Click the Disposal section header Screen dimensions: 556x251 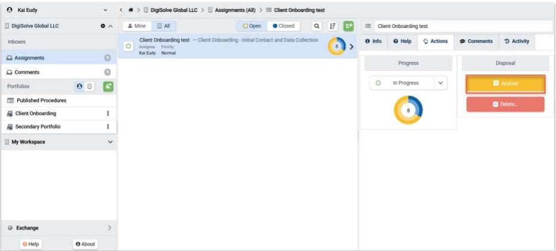(x=505, y=63)
